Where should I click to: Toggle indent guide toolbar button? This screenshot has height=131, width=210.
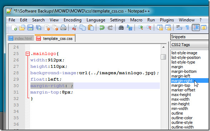196,28
